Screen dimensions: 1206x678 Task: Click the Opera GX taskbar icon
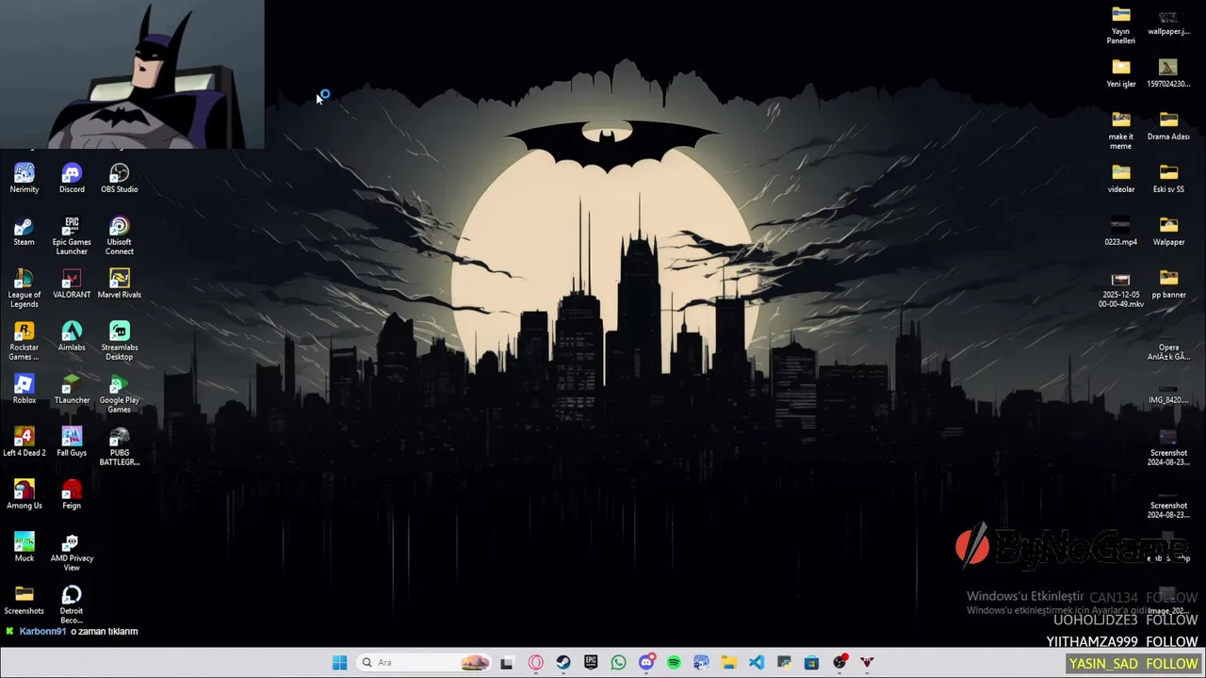click(535, 663)
